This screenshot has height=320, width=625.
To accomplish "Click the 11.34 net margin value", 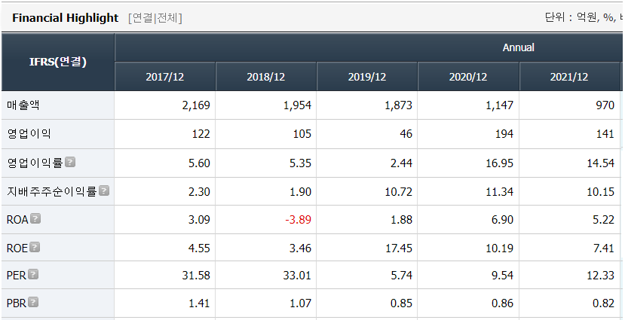I will coord(500,192).
